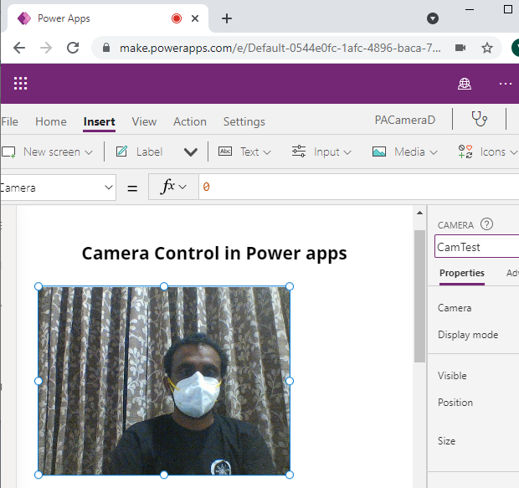The width and height of the screenshot is (519, 488).
Task: Click the environment globe icon
Action: (x=465, y=84)
